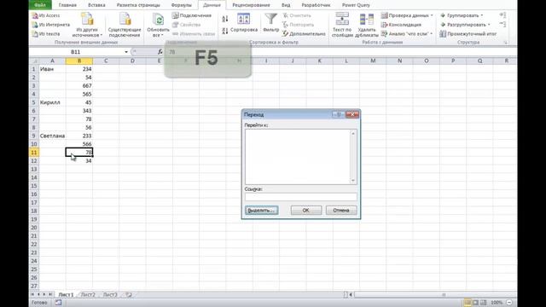Click Subtotal (Промежуточный итог)

pos(468,34)
